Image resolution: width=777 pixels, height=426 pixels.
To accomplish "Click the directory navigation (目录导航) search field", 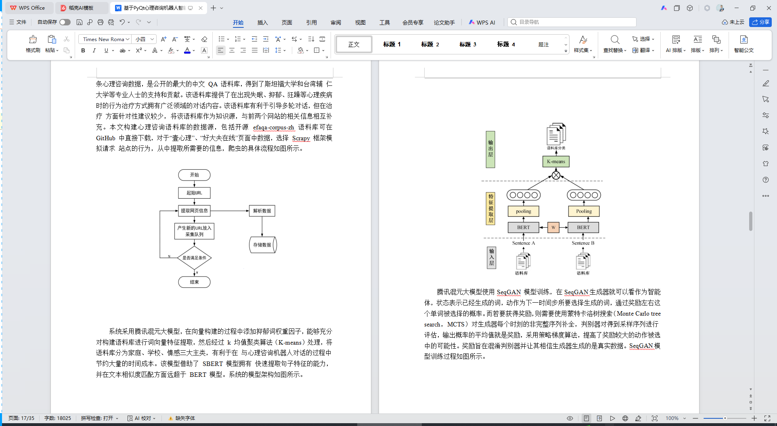I will click(x=572, y=22).
